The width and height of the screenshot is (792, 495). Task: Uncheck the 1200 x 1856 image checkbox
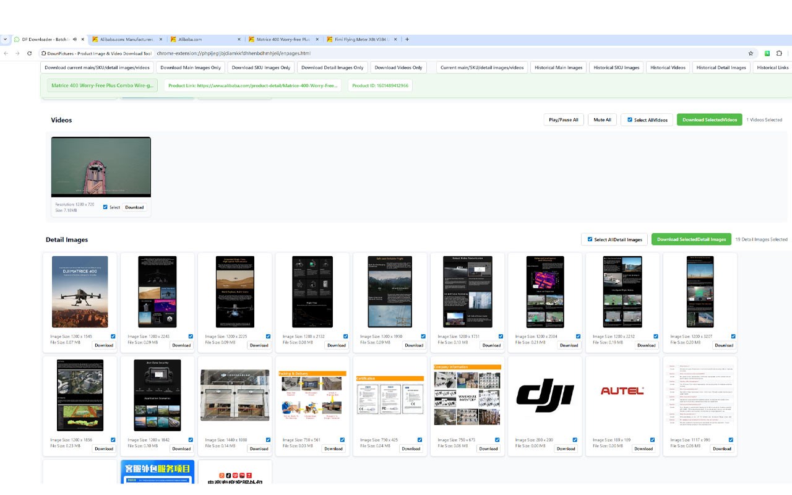113,440
